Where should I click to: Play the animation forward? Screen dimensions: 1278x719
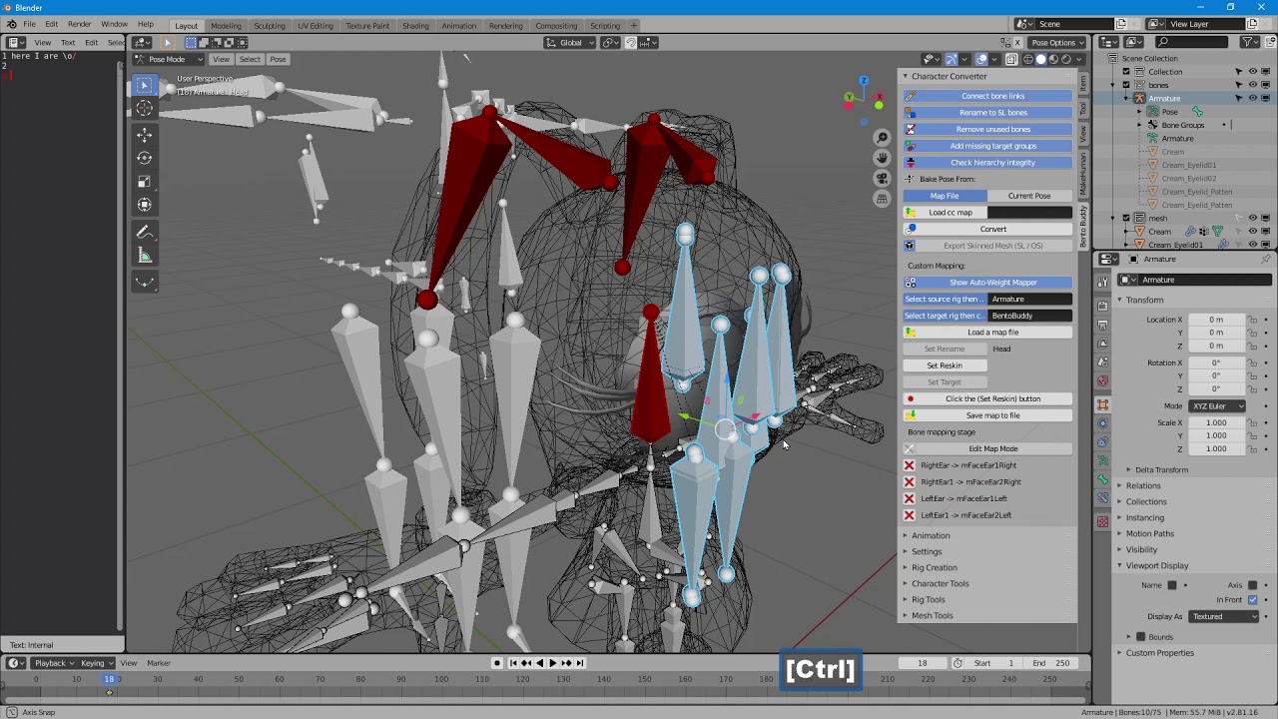tap(552, 663)
